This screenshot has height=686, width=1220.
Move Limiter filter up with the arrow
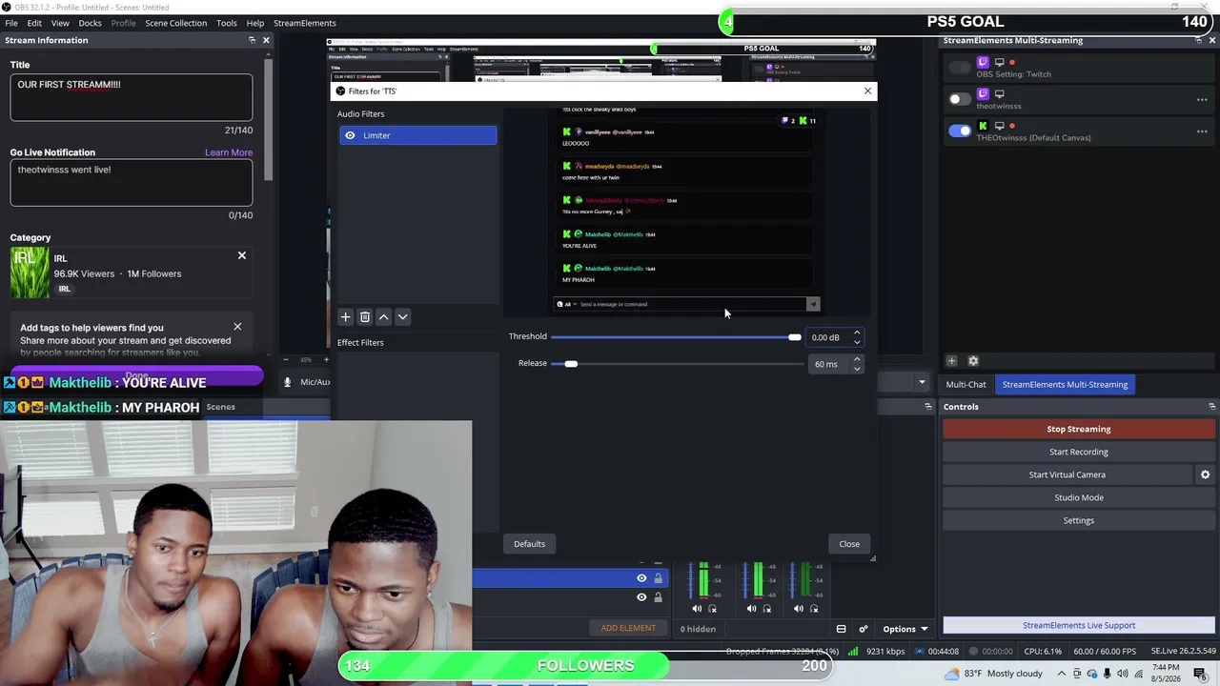[x=384, y=317]
